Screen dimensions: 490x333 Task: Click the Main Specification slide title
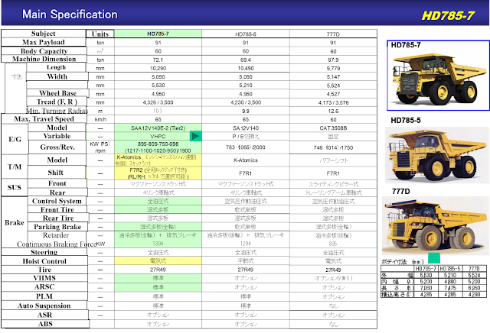(x=70, y=15)
